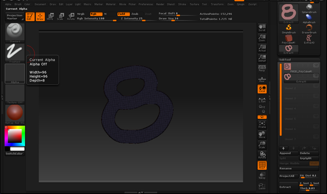
Task: Adjust the Draw Size slider
Action: (177, 19)
